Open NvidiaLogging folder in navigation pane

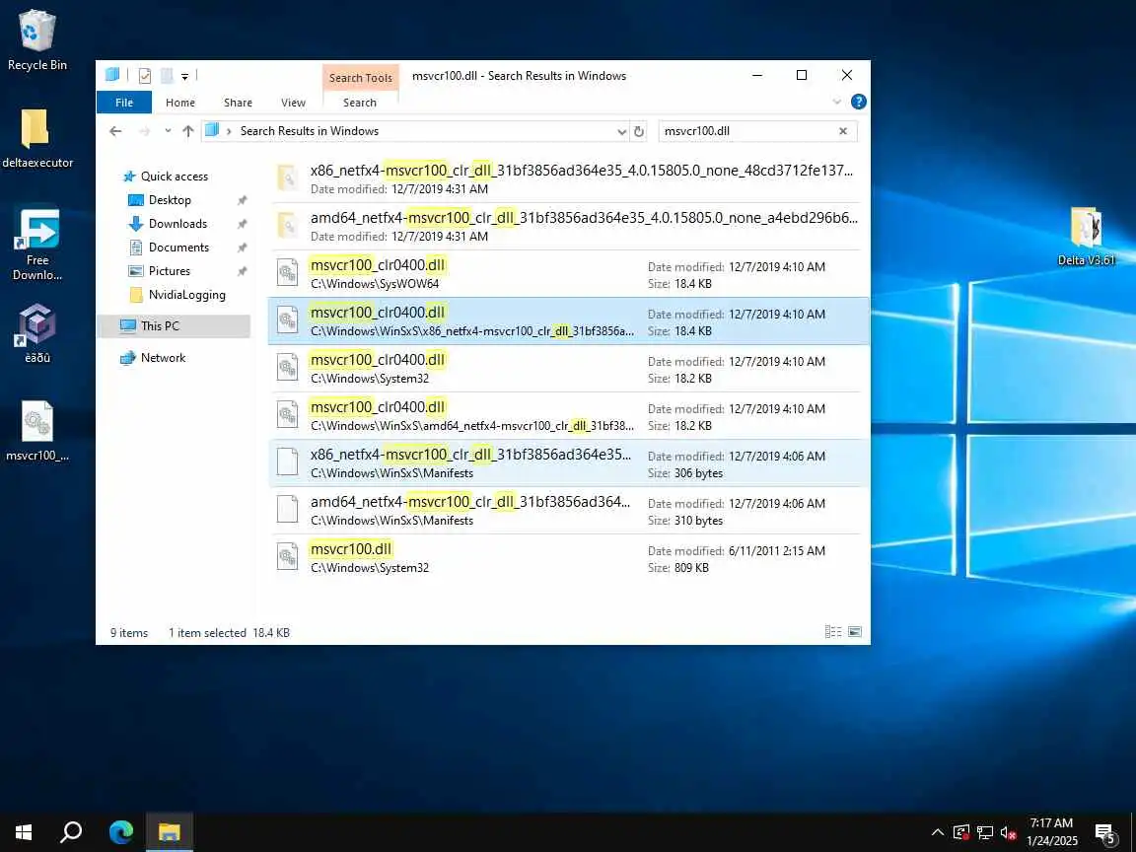186,295
